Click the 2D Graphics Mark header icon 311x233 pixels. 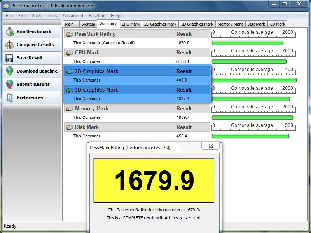[x=70, y=71]
